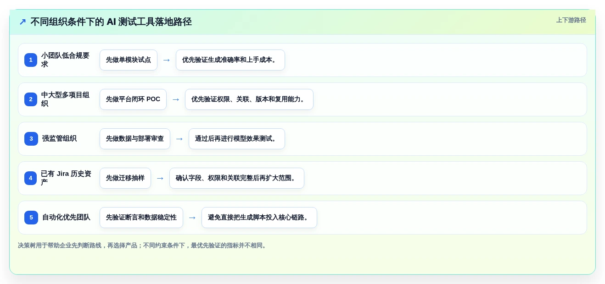Click the heading 不同组织条件下的 AI 测试工具落地路径
The width and height of the screenshot is (605, 284).
tap(111, 22)
